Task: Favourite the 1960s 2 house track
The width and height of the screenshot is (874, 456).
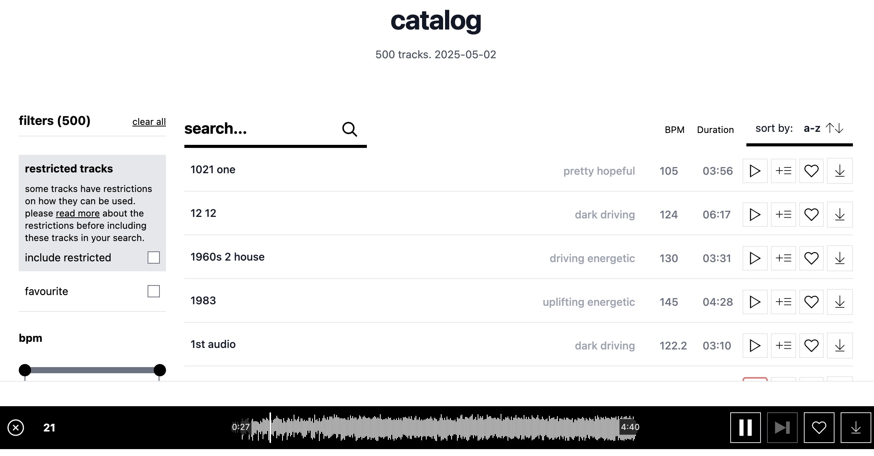Action: click(811, 258)
